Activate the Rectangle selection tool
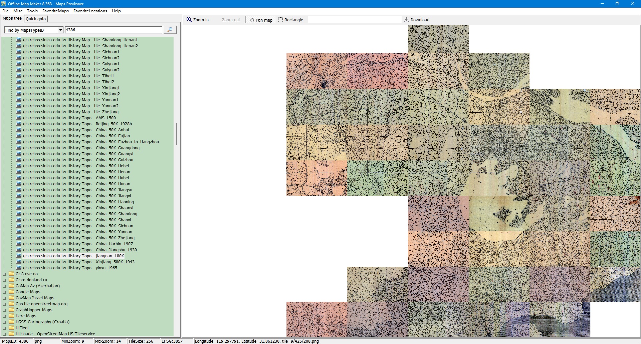641x344 pixels. [x=290, y=20]
